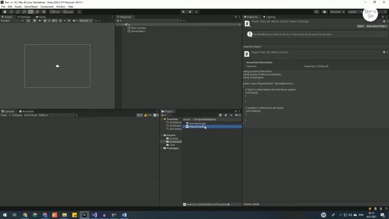Click the Play button
The image size is (389, 219).
tap(184, 12)
